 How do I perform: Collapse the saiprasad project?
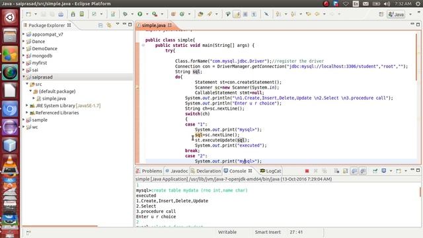coord(24,77)
